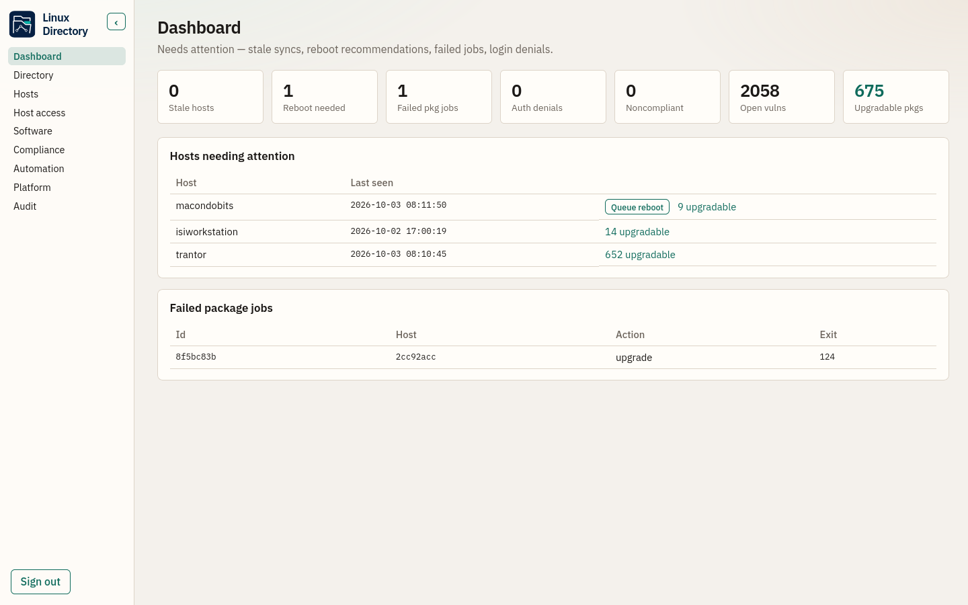Select the timestamp 2026-10-02 17:00:19

[x=398, y=231]
